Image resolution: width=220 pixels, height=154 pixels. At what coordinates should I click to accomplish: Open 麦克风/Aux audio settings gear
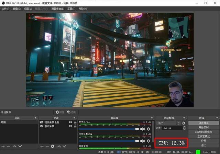[x=148, y=129]
